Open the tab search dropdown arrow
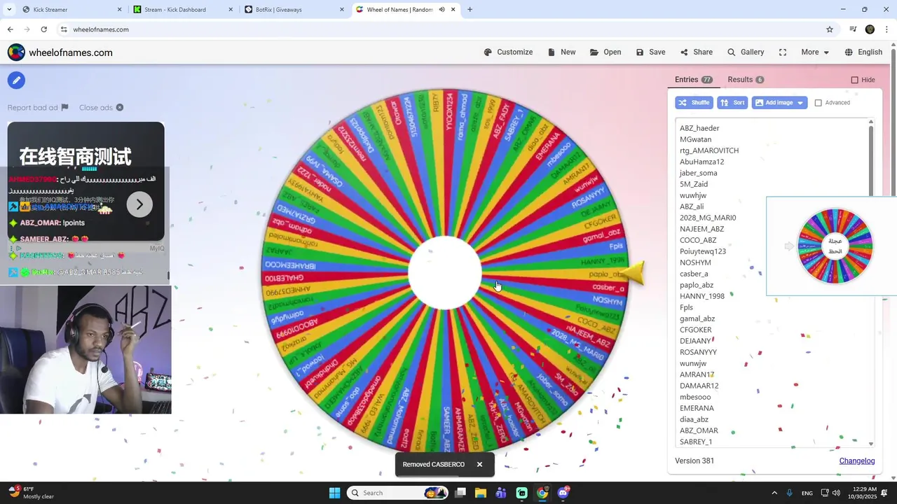The image size is (897, 504). [8, 10]
